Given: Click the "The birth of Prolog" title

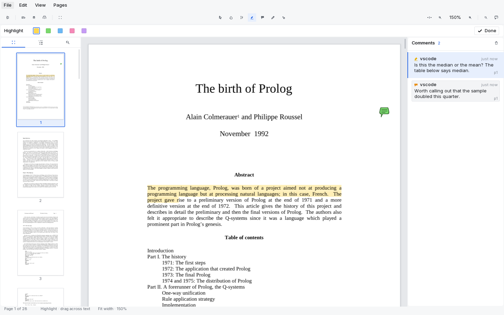Looking at the screenshot, I should (x=244, y=89).
